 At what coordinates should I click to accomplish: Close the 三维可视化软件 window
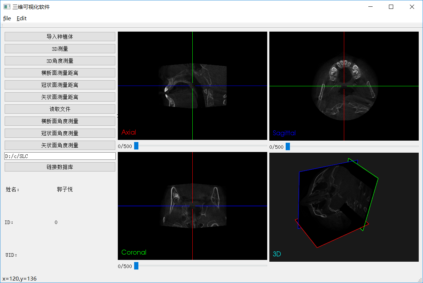pyautogui.click(x=412, y=7)
